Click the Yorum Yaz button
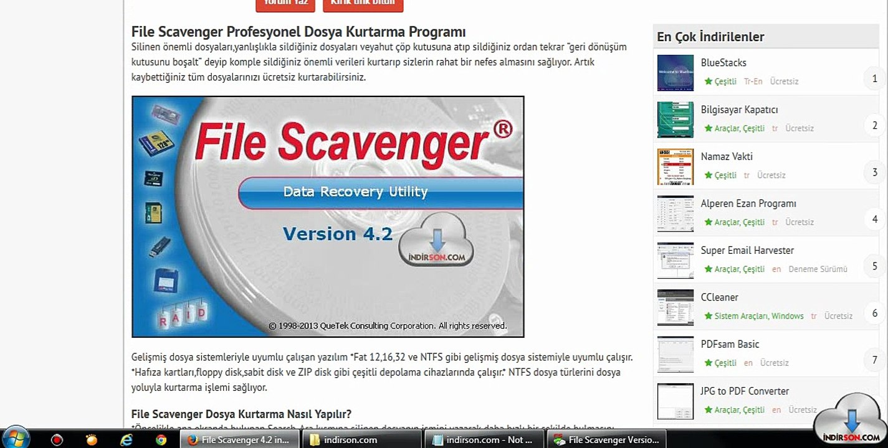888x448 pixels. (x=285, y=4)
